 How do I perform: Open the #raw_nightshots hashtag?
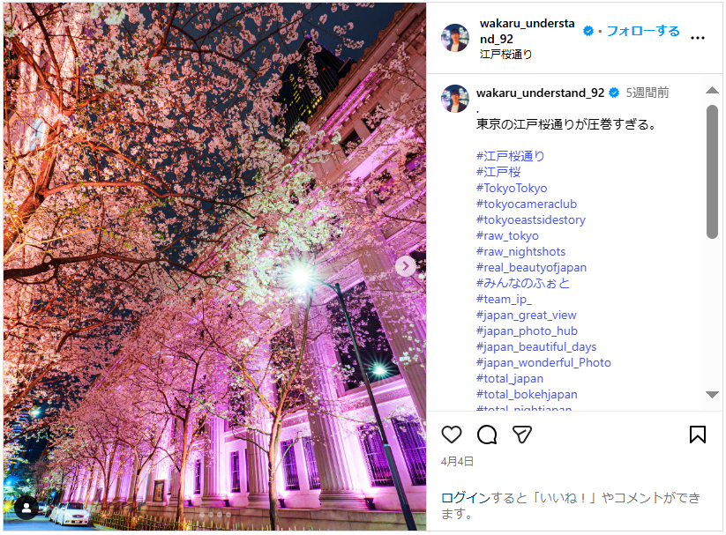520,252
